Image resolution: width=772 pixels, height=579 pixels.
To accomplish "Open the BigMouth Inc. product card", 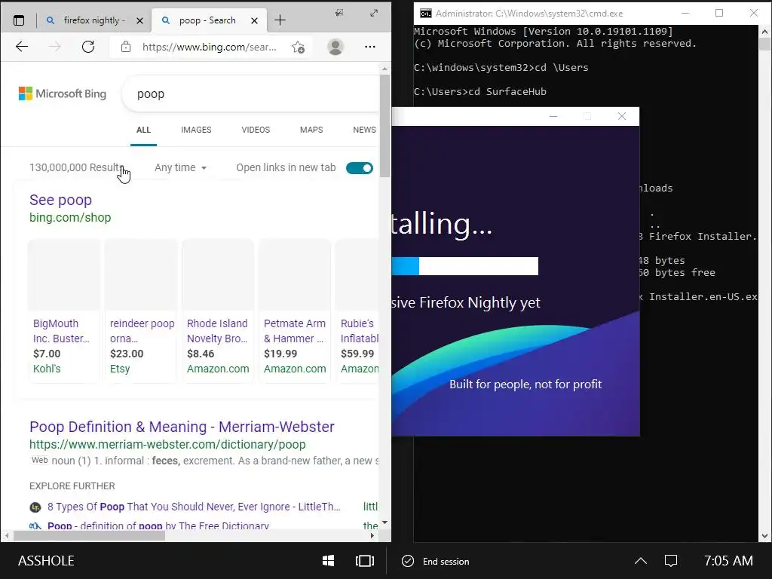I will [63, 311].
